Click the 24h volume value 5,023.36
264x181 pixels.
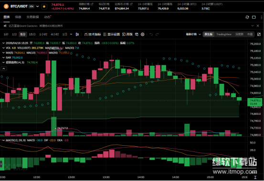pos(183,9)
